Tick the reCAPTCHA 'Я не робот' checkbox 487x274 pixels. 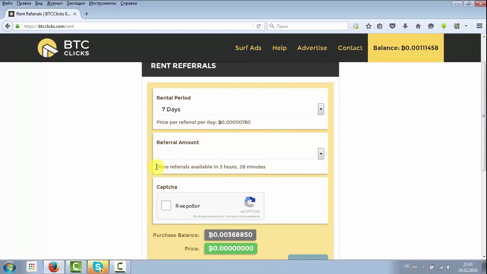166,205
